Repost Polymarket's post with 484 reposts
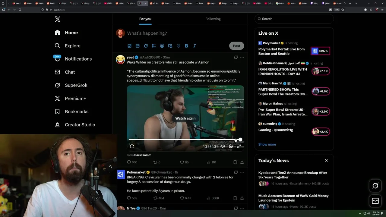This screenshot has width=386, height=217. point(159,198)
